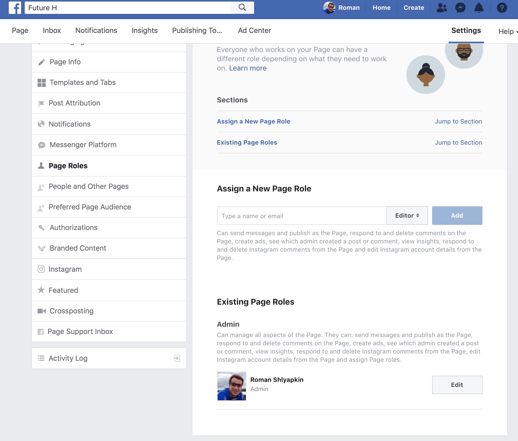Click the People and Other Pages icon
The image size is (518, 441).
click(x=41, y=187)
